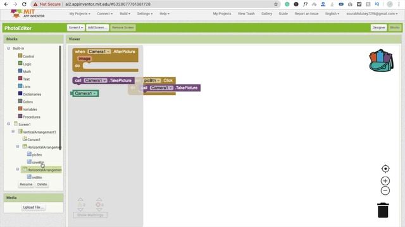Open the Gallery link
The image size is (405, 227).
click(x=266, y=14)
